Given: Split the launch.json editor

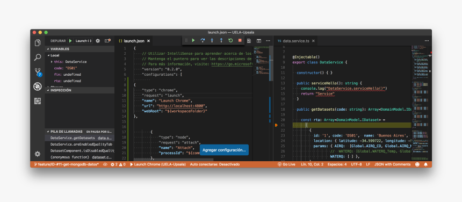Looking at the screenshot, I should pos(259,41).
